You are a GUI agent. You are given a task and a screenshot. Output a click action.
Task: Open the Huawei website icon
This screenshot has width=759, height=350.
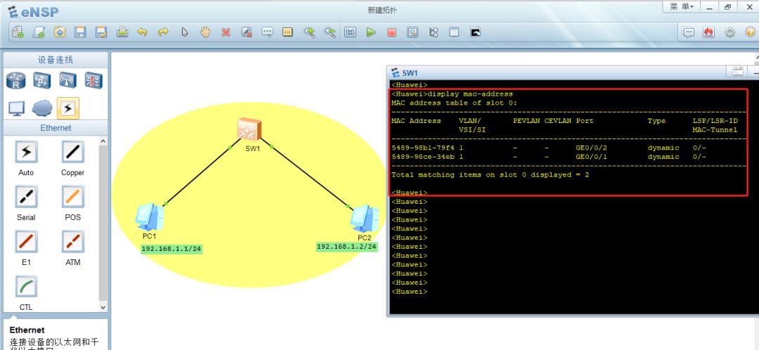tap(709, 32)
